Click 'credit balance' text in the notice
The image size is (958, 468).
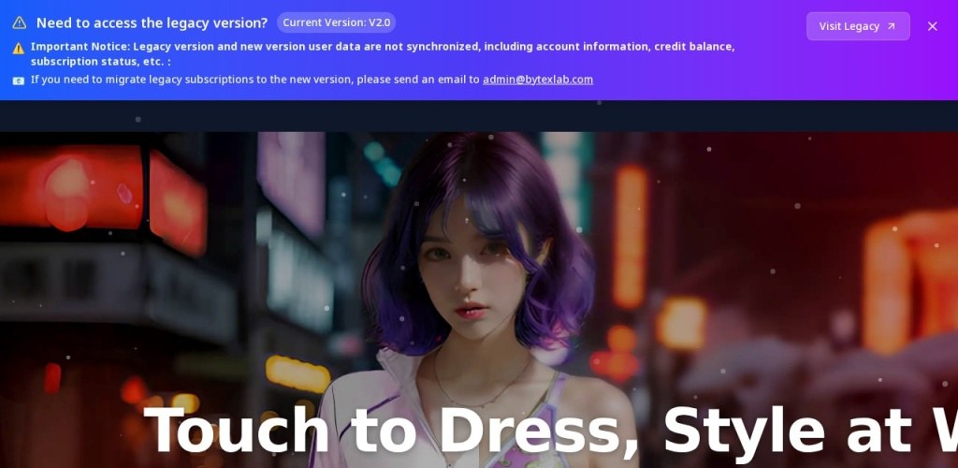694,47
